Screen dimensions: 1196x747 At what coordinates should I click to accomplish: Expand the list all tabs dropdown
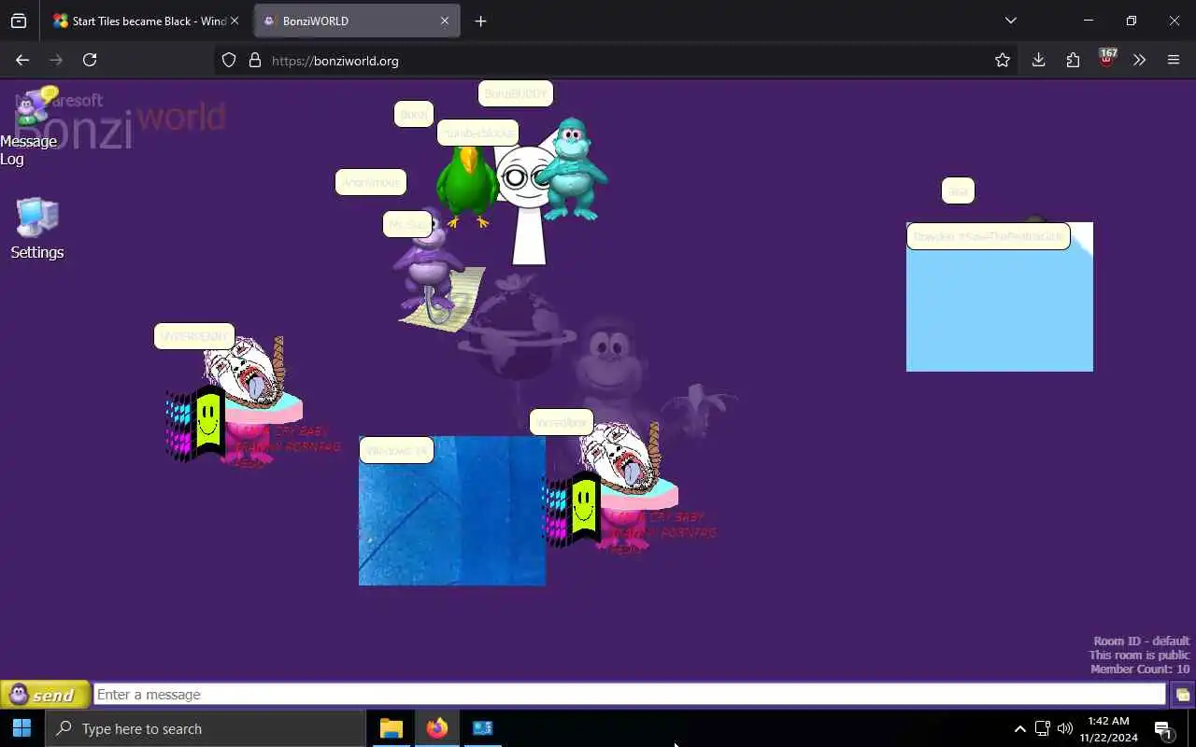(1010, 21)
